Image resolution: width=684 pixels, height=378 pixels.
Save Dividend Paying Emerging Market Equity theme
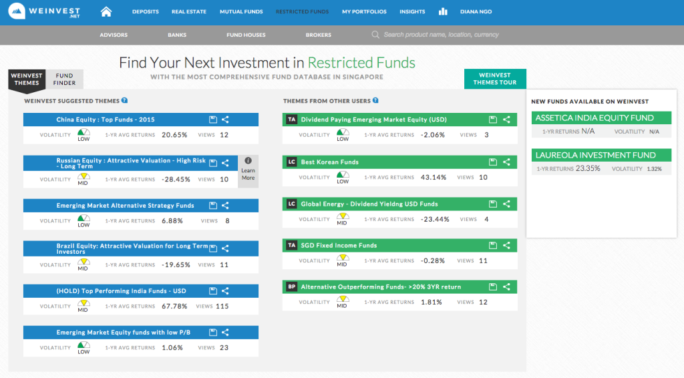tap(493, 120)
